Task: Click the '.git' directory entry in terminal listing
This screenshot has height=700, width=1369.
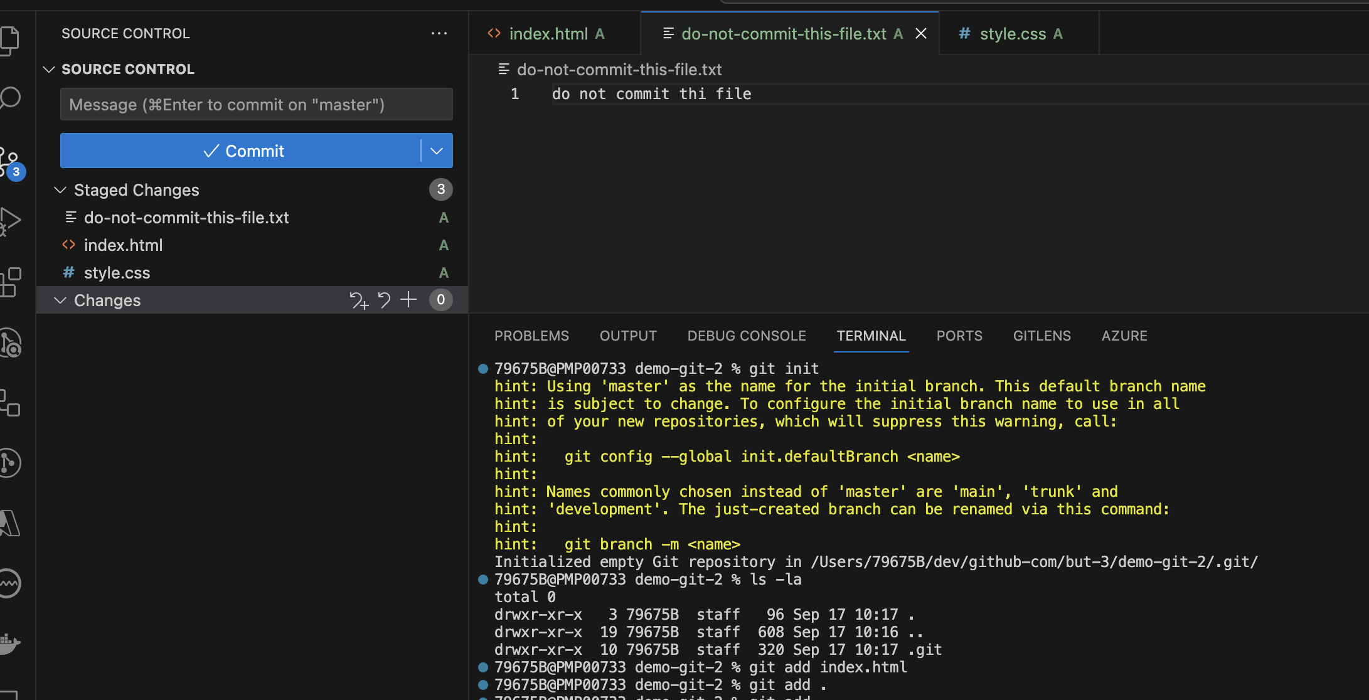Action: tap(924, 649)
